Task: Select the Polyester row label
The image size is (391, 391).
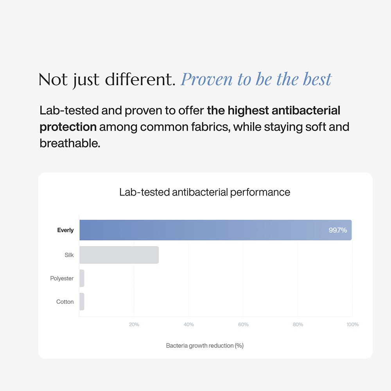Action: point(62,278)
